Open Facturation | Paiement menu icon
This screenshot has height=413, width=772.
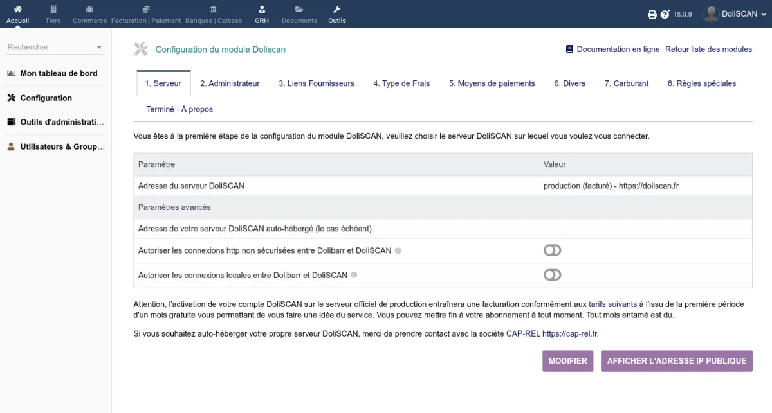pos(146,9)
